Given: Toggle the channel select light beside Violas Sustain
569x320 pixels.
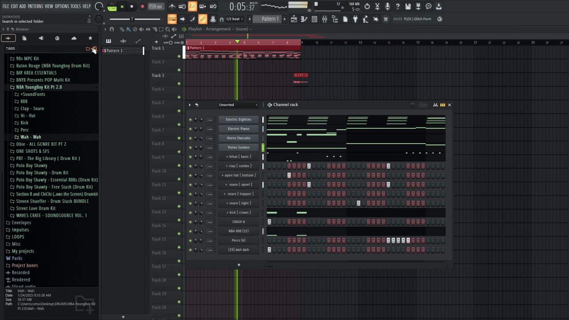Looking at the screenshot, I should (x=263, y=148).
